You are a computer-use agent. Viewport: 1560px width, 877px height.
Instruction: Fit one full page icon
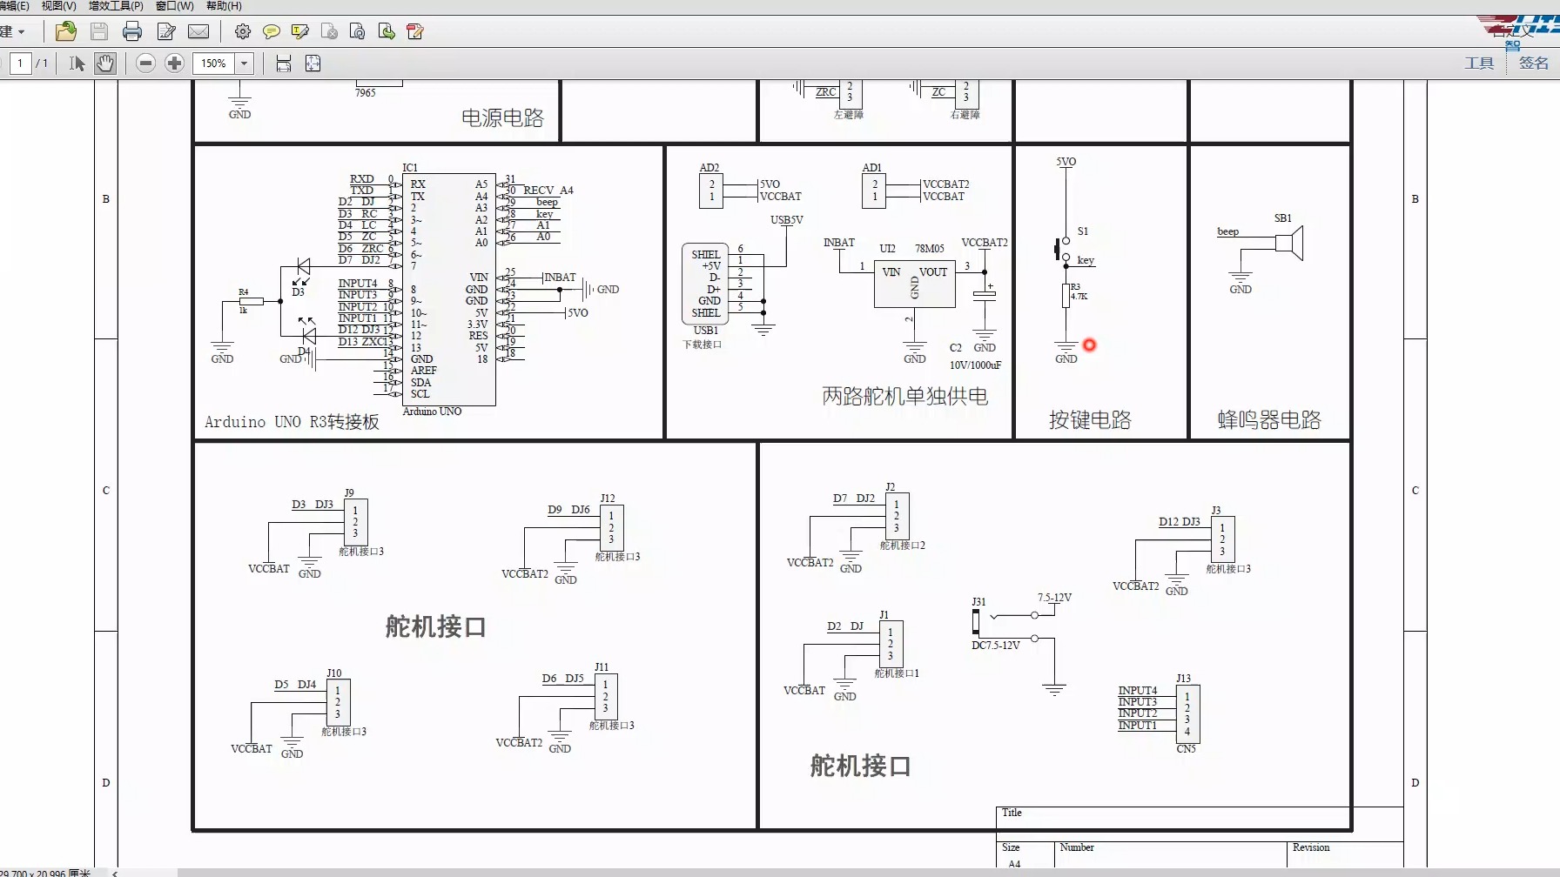tap(313, 64)
